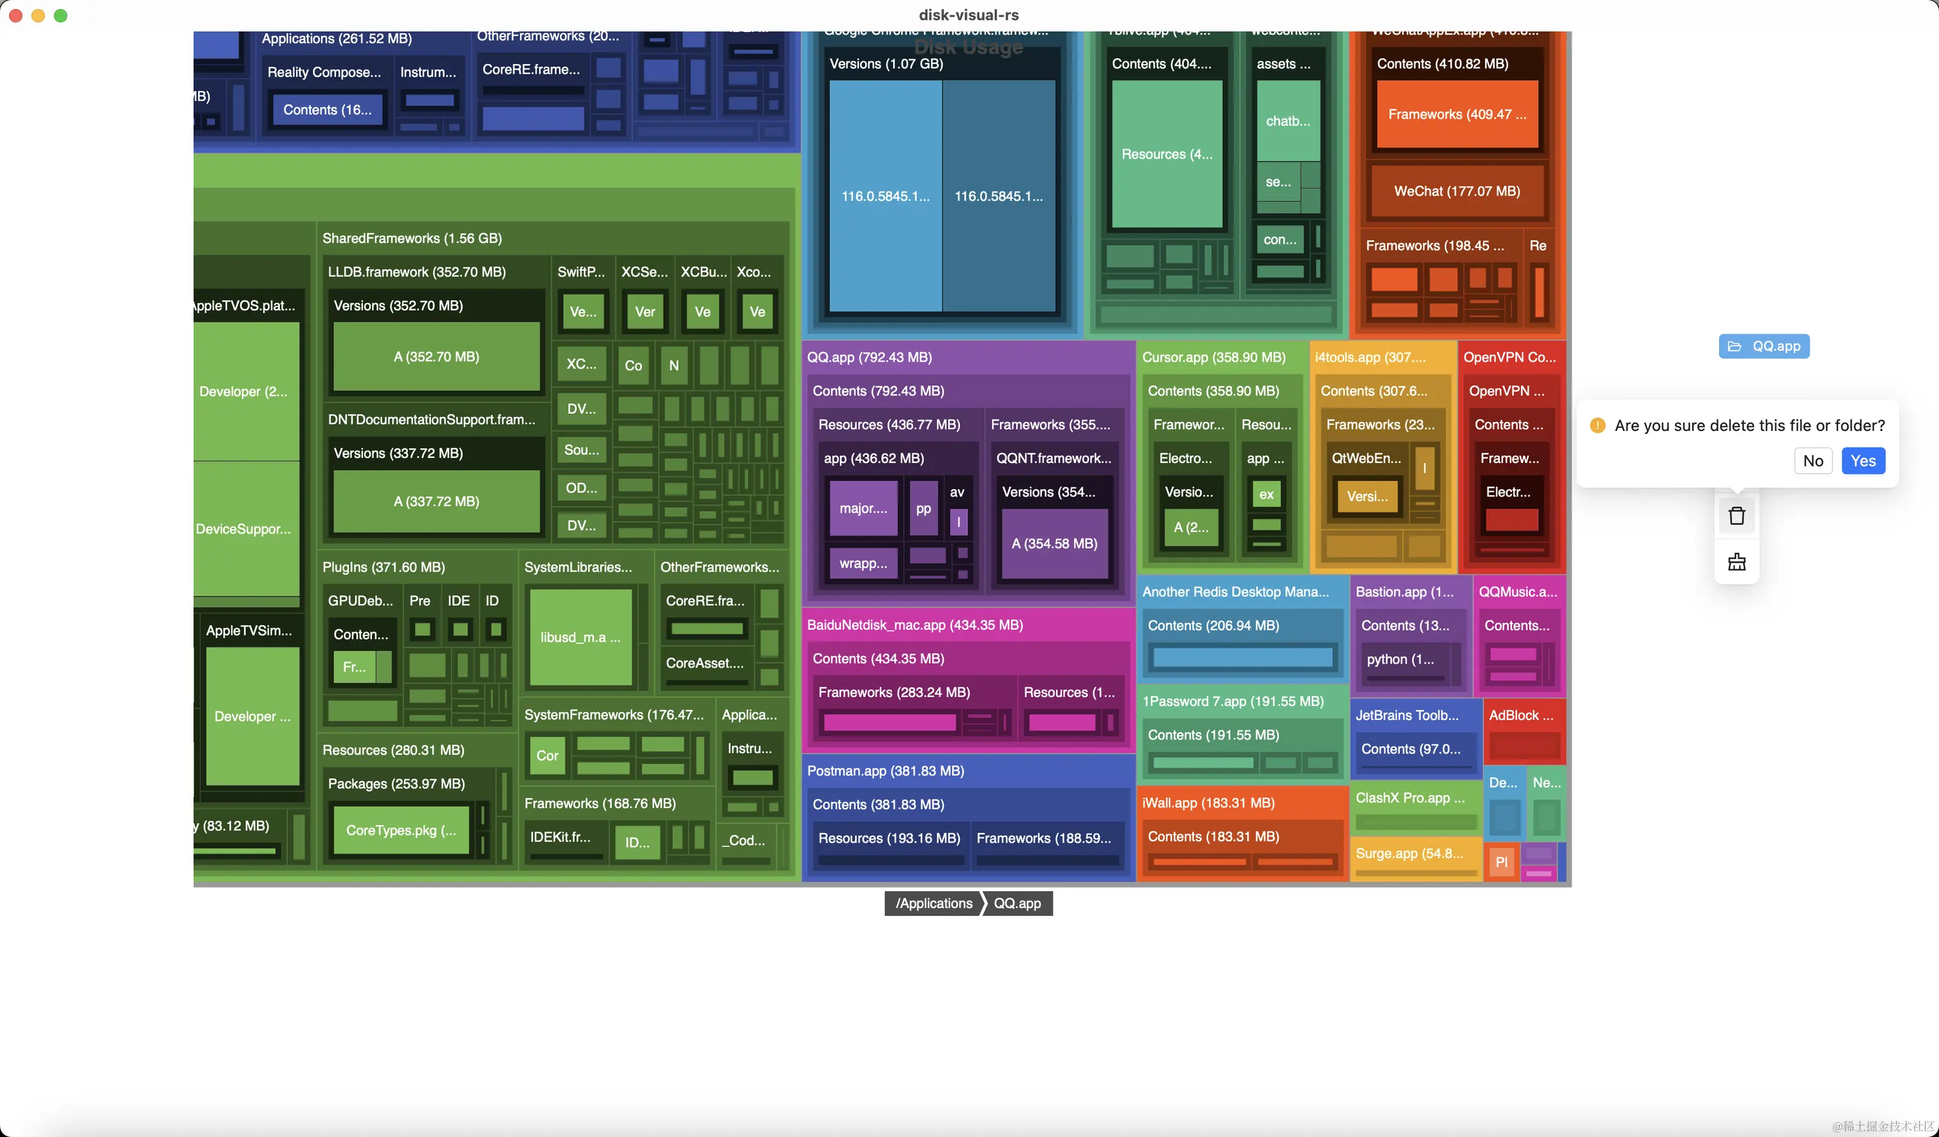This screenshot has width=1939, height=1137.
Task: Confirm deletion by clicking Yes
Action: 1862,461
